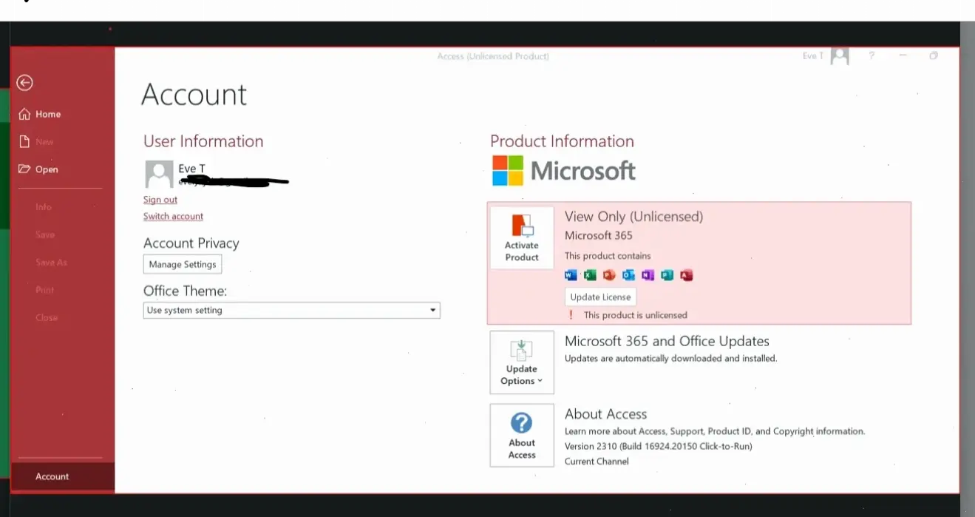Image resolution: width=975 pixels, height=517 pixels.
Task: Click the Activate Product button
Action: coord(522,237)
